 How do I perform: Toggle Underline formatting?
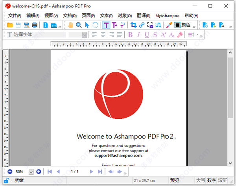pyautogui.click(x=147, y=35)
